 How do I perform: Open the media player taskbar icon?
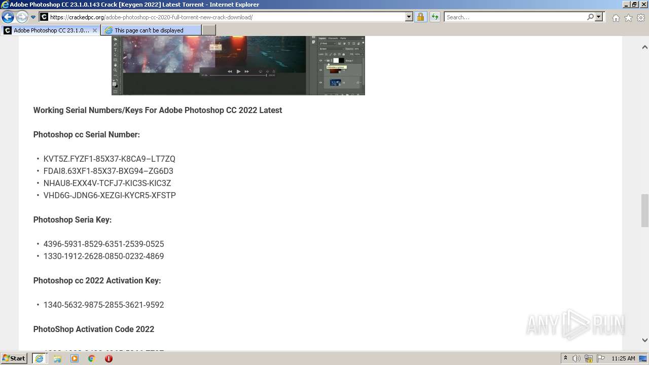[75, 358]
